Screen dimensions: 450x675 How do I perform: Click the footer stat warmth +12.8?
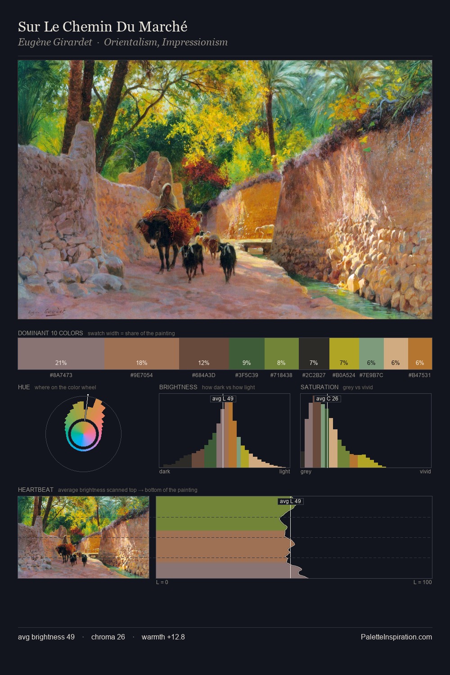coord(163,637)
